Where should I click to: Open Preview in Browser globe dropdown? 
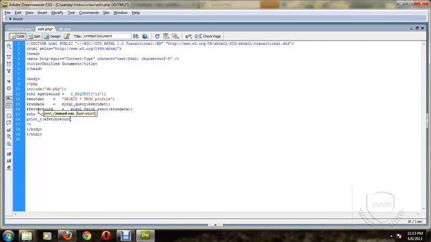coord(145,36)
